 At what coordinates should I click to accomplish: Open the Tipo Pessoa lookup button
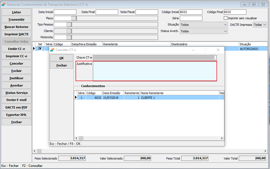[69, 25]
